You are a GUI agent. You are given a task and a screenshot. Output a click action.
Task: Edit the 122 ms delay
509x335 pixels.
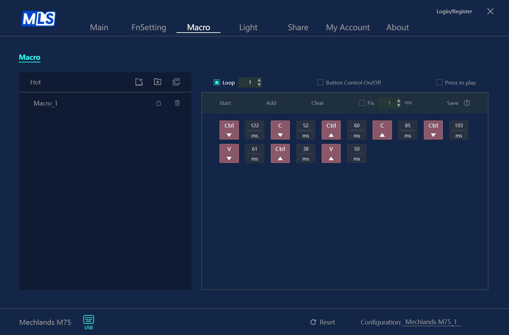(x=255, y=130)
